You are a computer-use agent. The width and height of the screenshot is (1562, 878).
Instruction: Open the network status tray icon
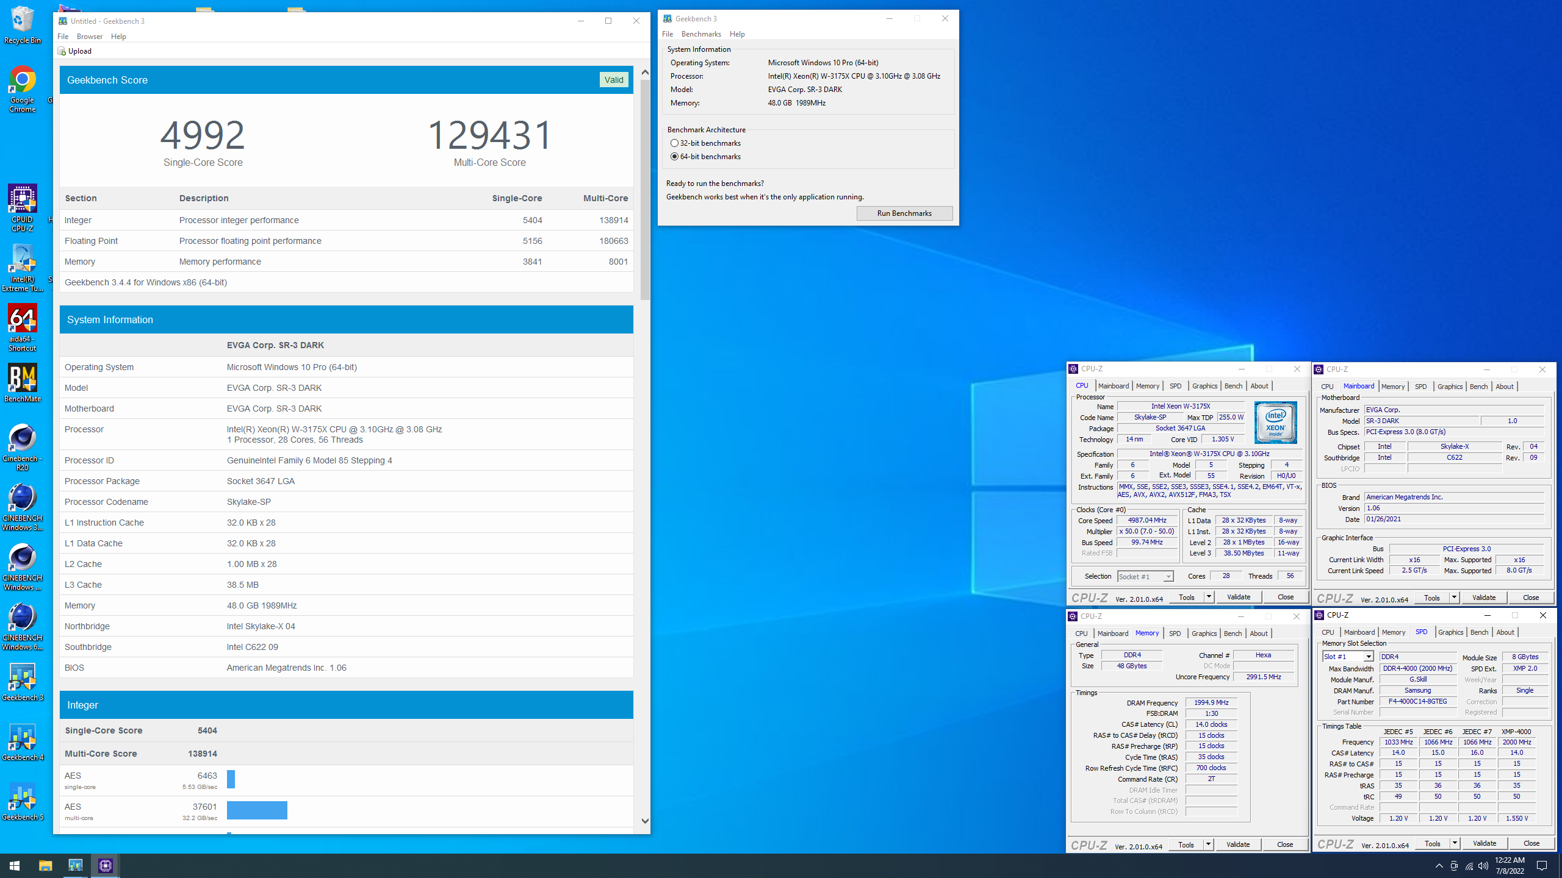pos(1469,866)
